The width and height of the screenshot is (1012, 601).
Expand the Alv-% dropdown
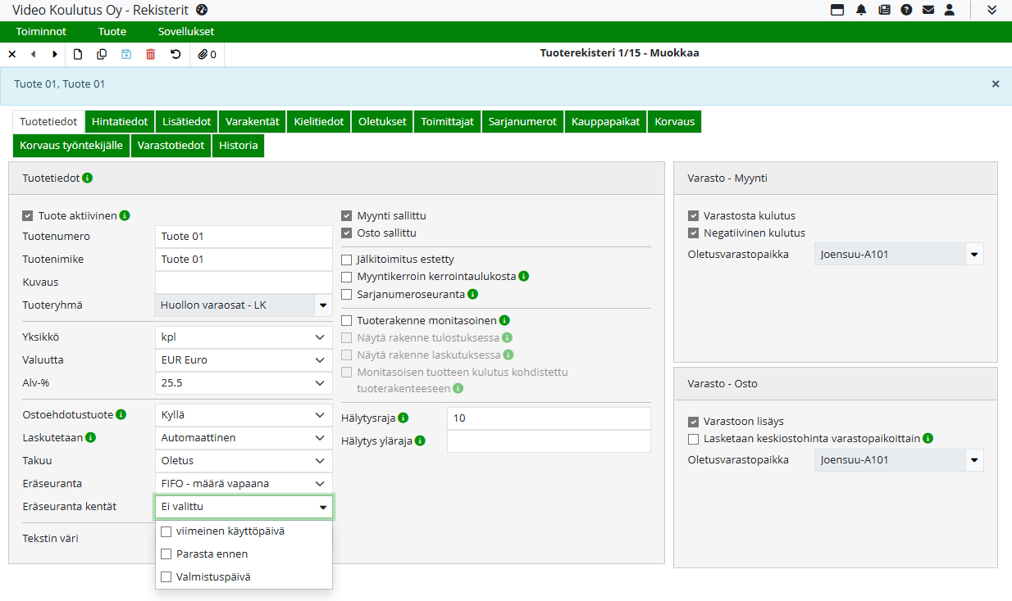pos(243,383)
